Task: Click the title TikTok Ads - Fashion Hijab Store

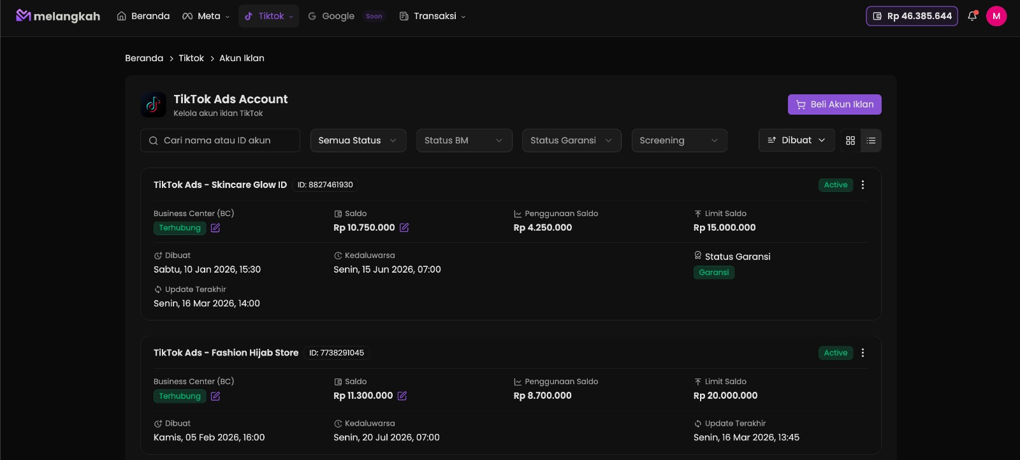Action: click(x=226, y=353)
